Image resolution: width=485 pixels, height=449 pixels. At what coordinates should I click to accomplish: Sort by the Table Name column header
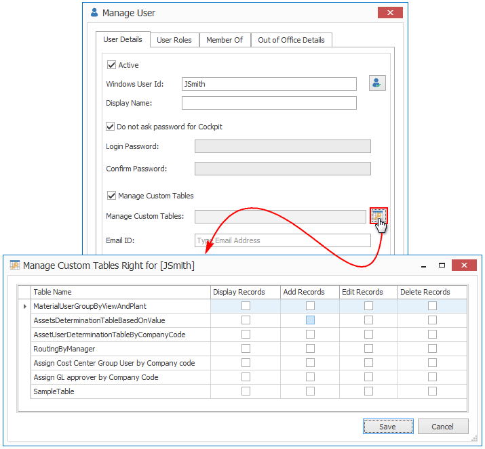120,292
